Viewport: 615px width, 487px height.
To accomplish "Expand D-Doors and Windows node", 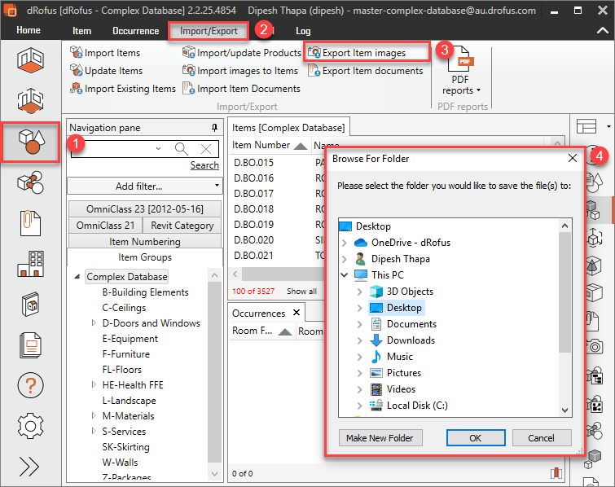I will tap(94, 322).
